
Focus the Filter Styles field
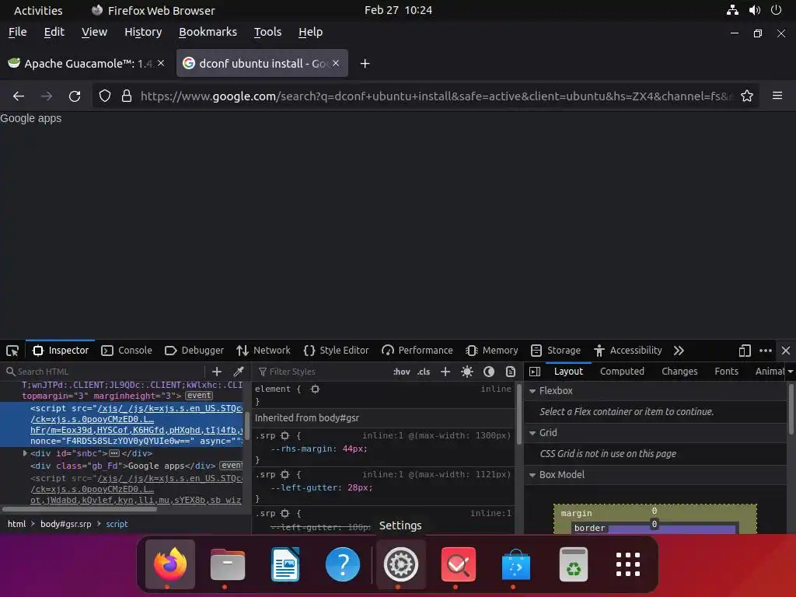click(x=321, y=372)
